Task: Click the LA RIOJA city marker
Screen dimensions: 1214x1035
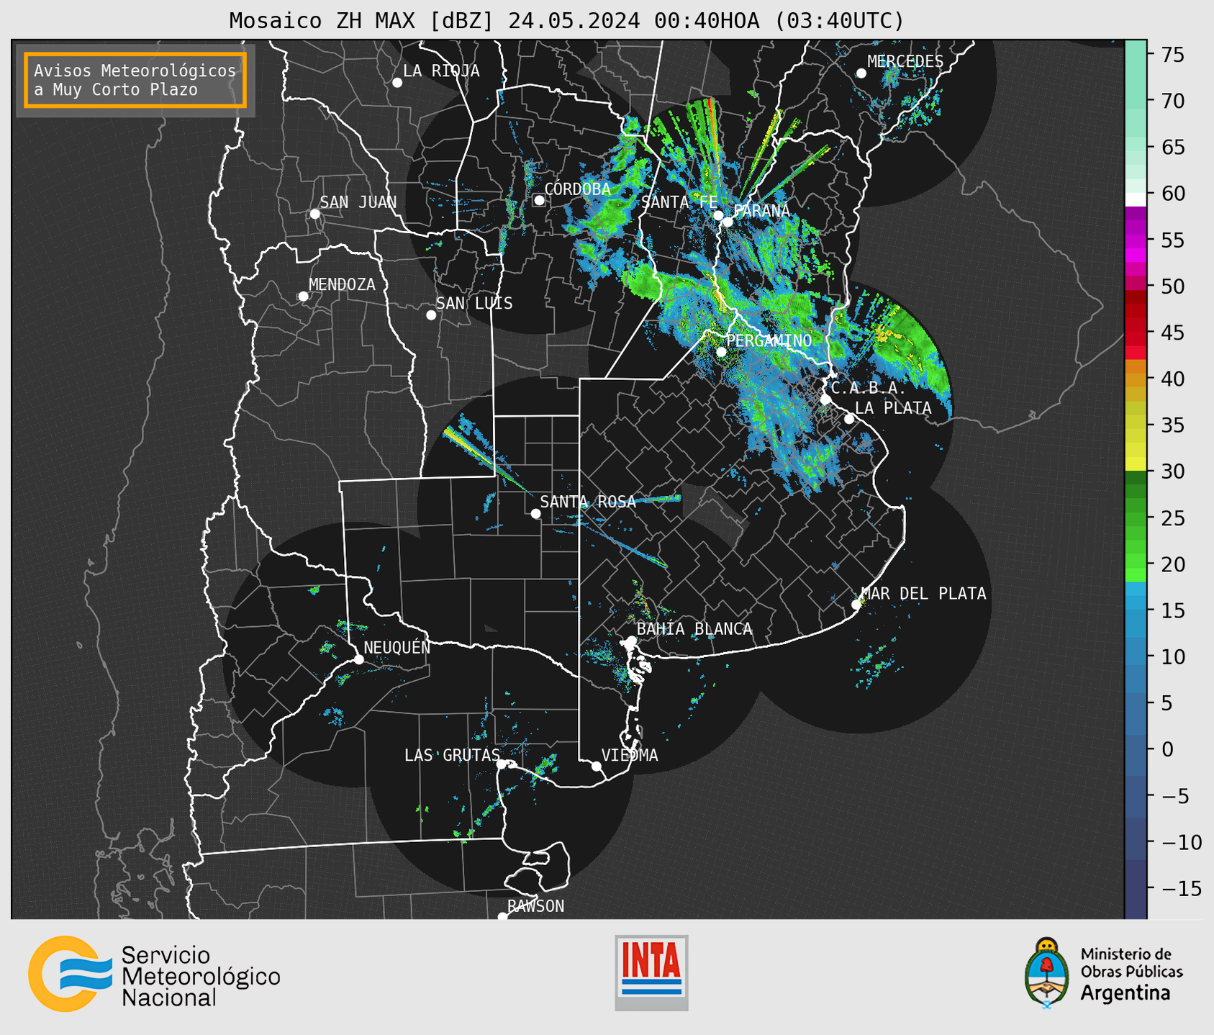Action: tap(397, 83)
